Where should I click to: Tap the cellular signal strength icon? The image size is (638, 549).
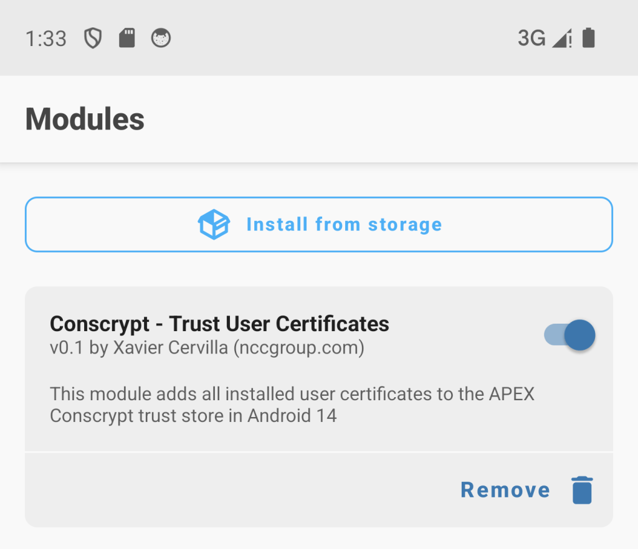pos(563,39)
